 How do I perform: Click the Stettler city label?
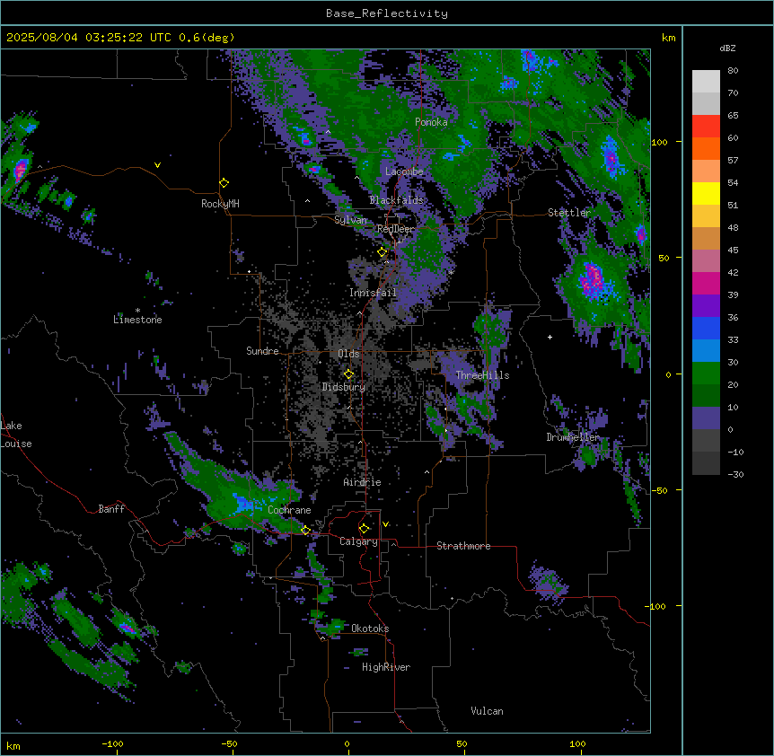click(569, 213)
